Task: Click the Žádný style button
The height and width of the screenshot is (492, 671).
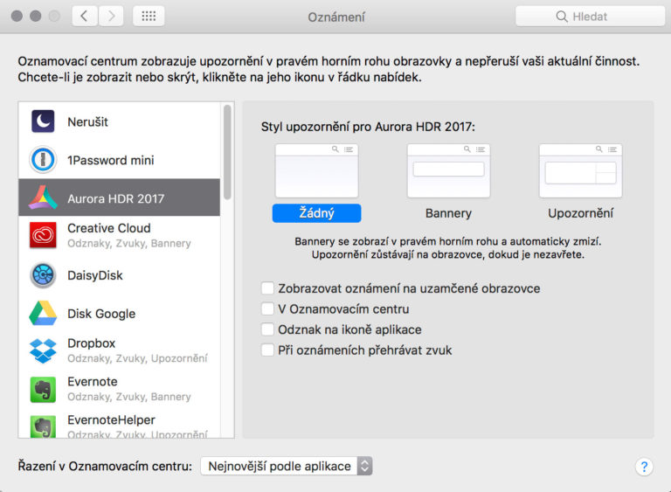Action: coord(316,213)
